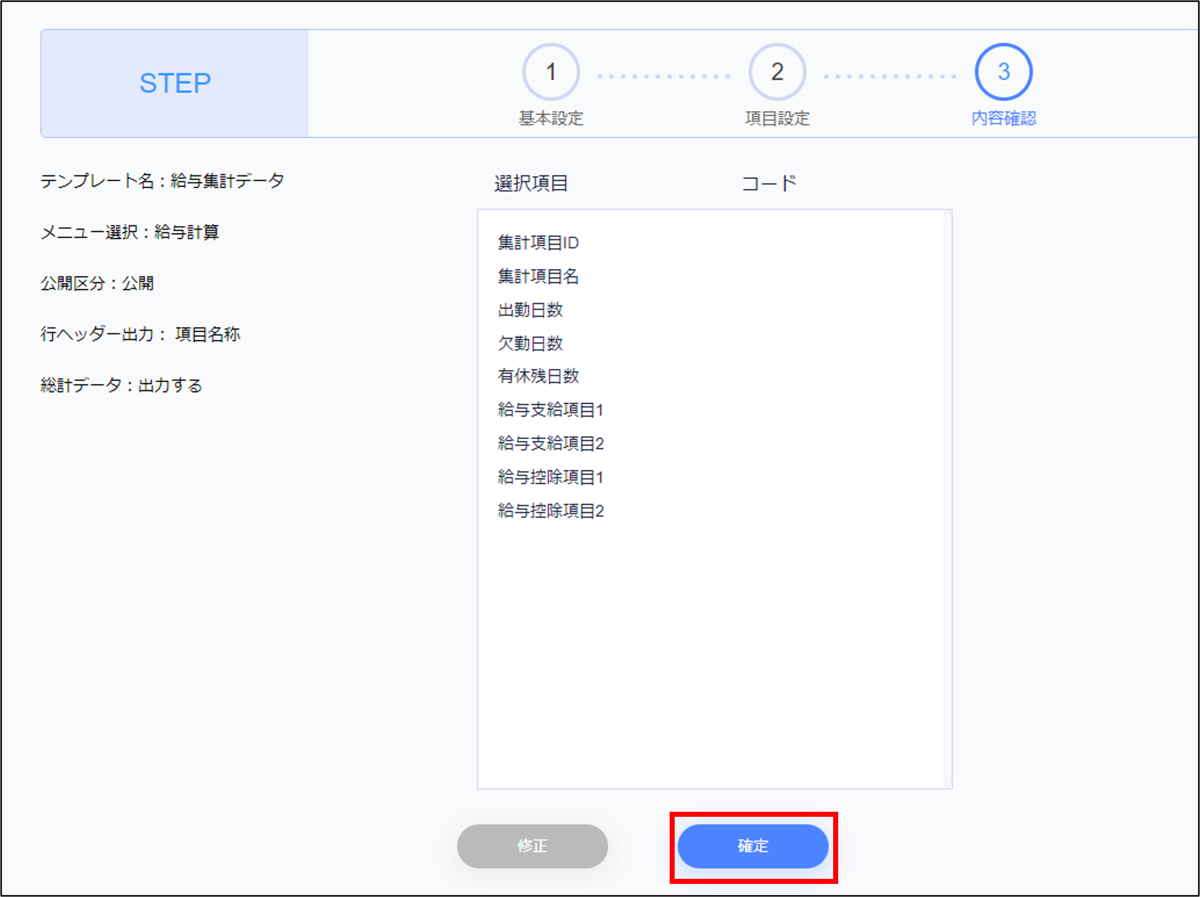Image resolution: width=1200 pixels, height=897 pixels.
Task: Click 給与支給項目2 list item
Action: [x=551, y=443]
